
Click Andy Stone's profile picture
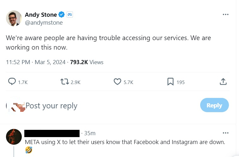[x=14, y=18]
